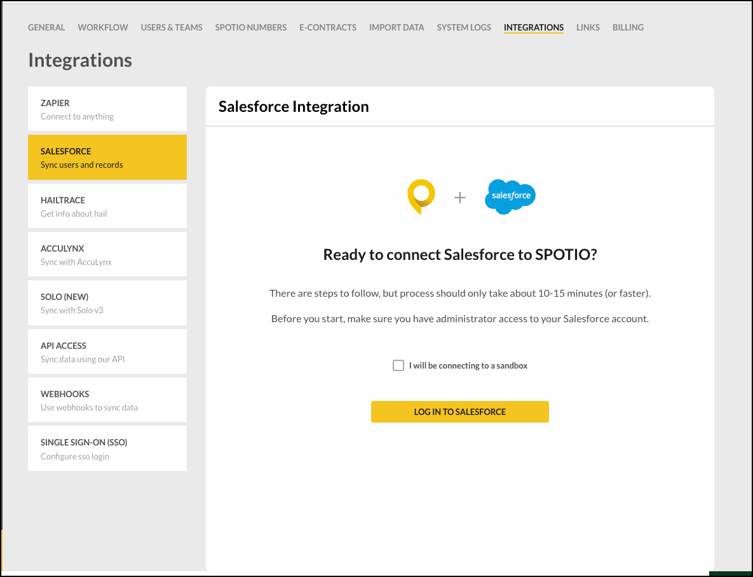Click the Salesforce Integration heading
Screen dimensions: 753x577
(294, 107)
